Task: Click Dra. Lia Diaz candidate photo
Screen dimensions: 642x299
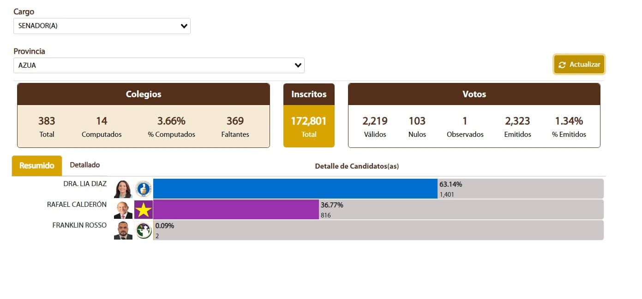Action: 123,189
